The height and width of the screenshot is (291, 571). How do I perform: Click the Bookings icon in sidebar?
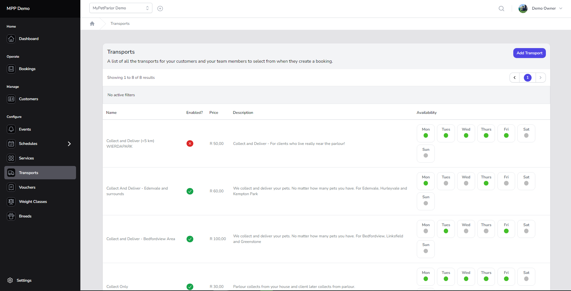coord(11,69)
